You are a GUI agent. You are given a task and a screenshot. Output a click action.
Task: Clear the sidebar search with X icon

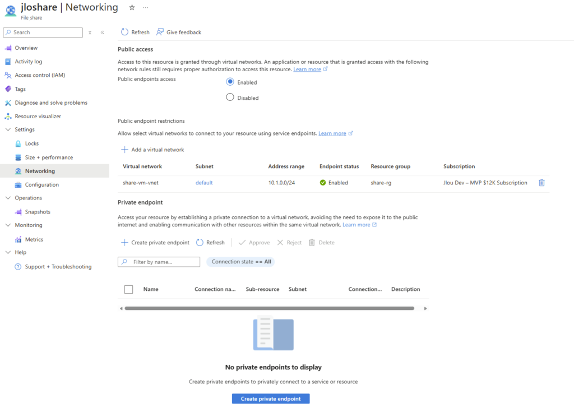[x=90, y=33]
